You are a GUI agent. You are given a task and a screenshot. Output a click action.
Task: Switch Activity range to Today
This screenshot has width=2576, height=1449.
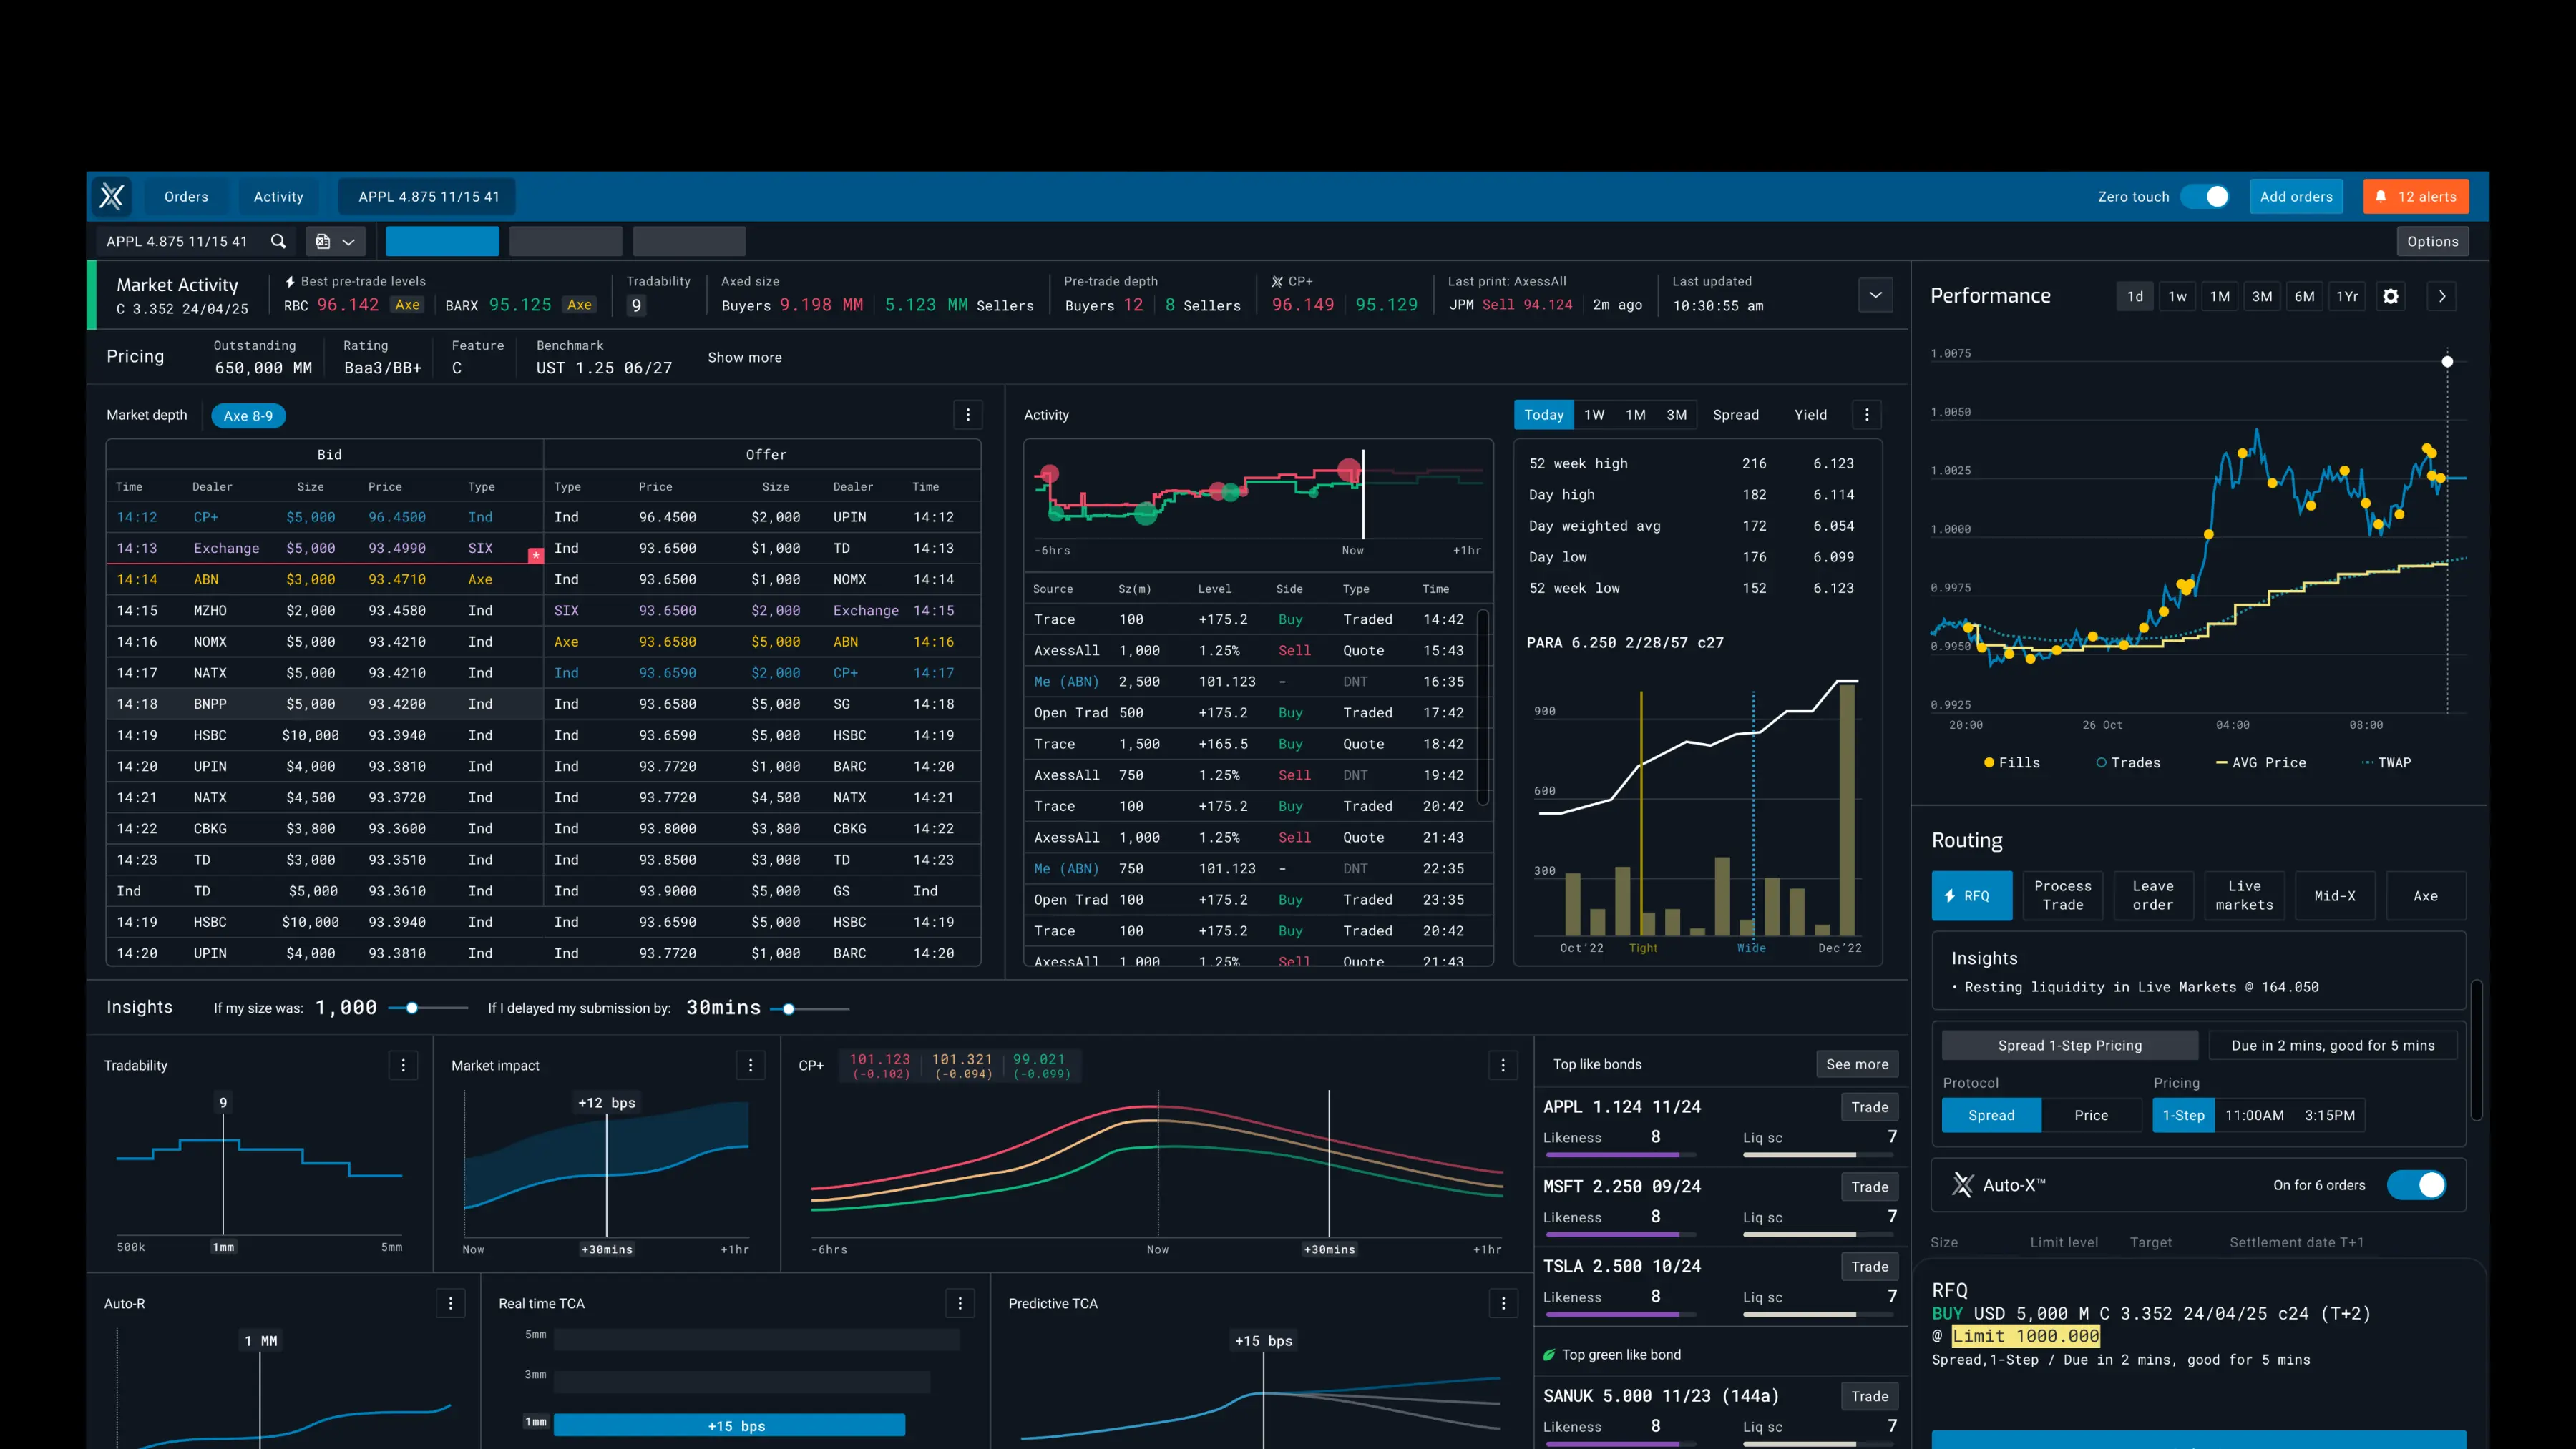pos(1543,415)
